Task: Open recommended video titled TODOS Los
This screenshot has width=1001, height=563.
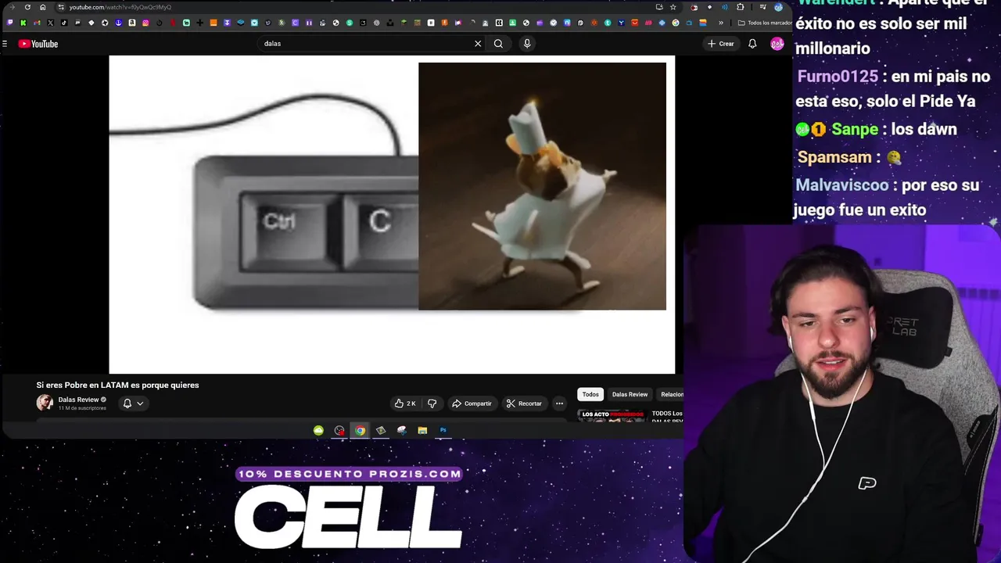Action: (x=667, y=414)
